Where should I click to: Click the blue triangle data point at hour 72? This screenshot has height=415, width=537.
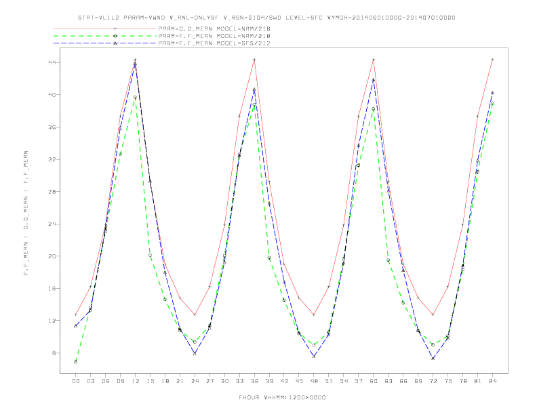(x=433, y=359)
